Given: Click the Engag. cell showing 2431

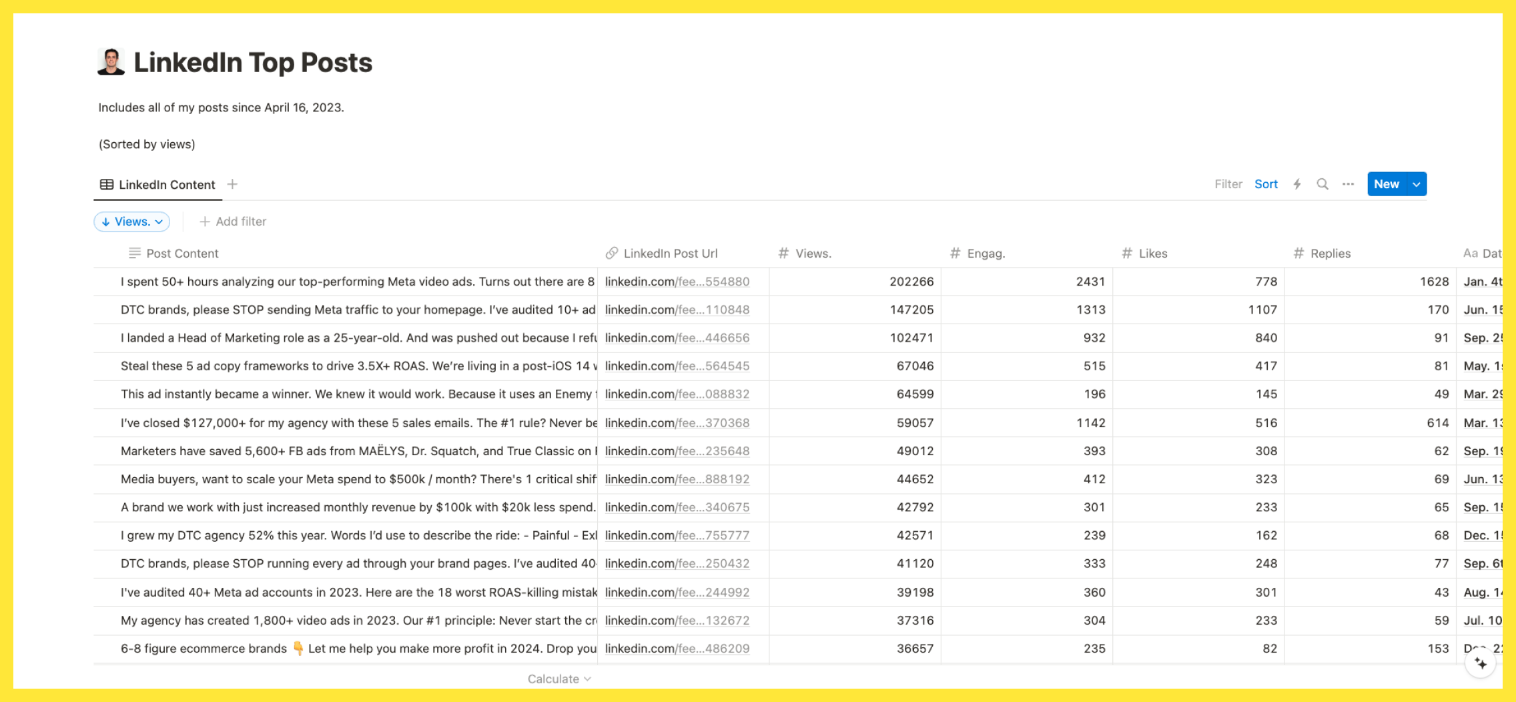Looking at the screenshot, I should (1027, 282).
